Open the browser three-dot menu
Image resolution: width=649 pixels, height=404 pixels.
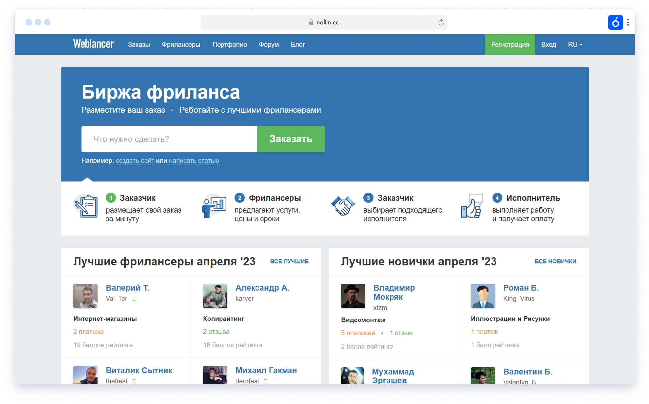pos(628,22)
